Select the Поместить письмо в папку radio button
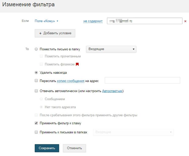Screen dimensions: 189x156 point(36,49)
